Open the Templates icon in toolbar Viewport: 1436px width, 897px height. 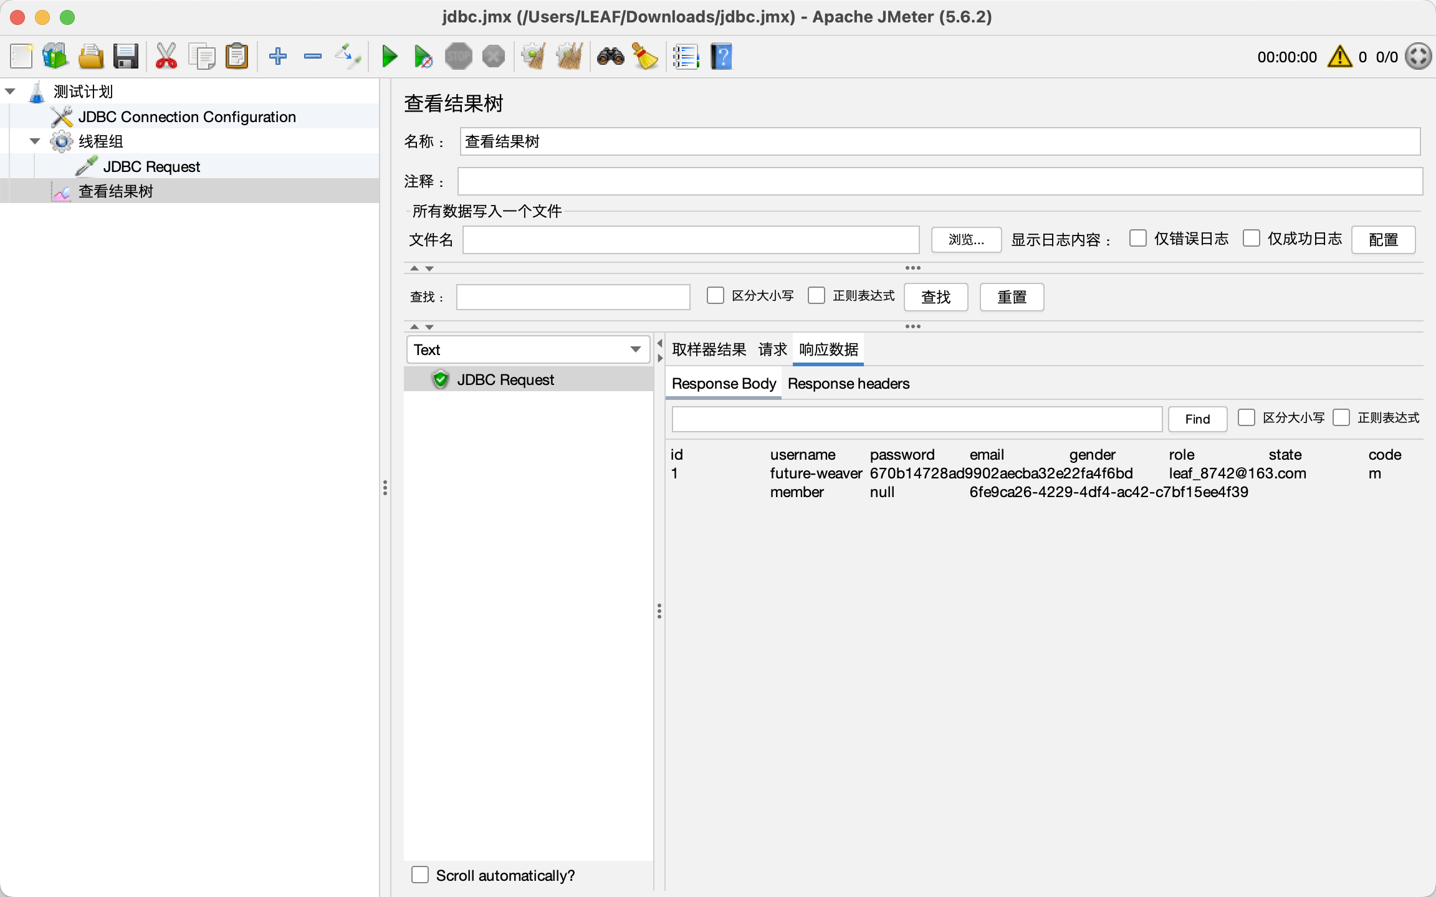coord(55,57)
